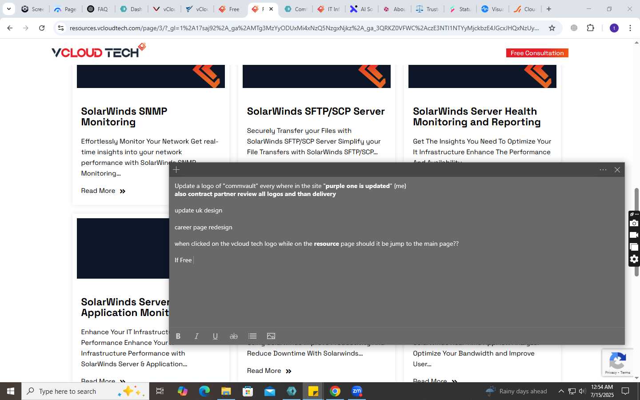640x400 pixels.
Task: Open Zoom from the taskbar
Action: [357, 391]
